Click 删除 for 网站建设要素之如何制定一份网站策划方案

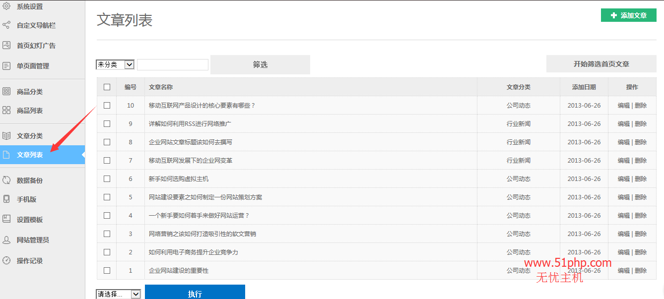tap(641, 197)
